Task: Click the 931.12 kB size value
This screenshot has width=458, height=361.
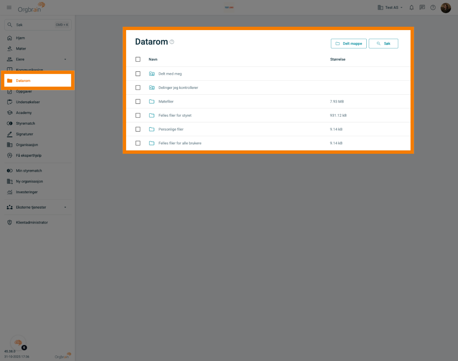Action: click(x=338, y=115)
